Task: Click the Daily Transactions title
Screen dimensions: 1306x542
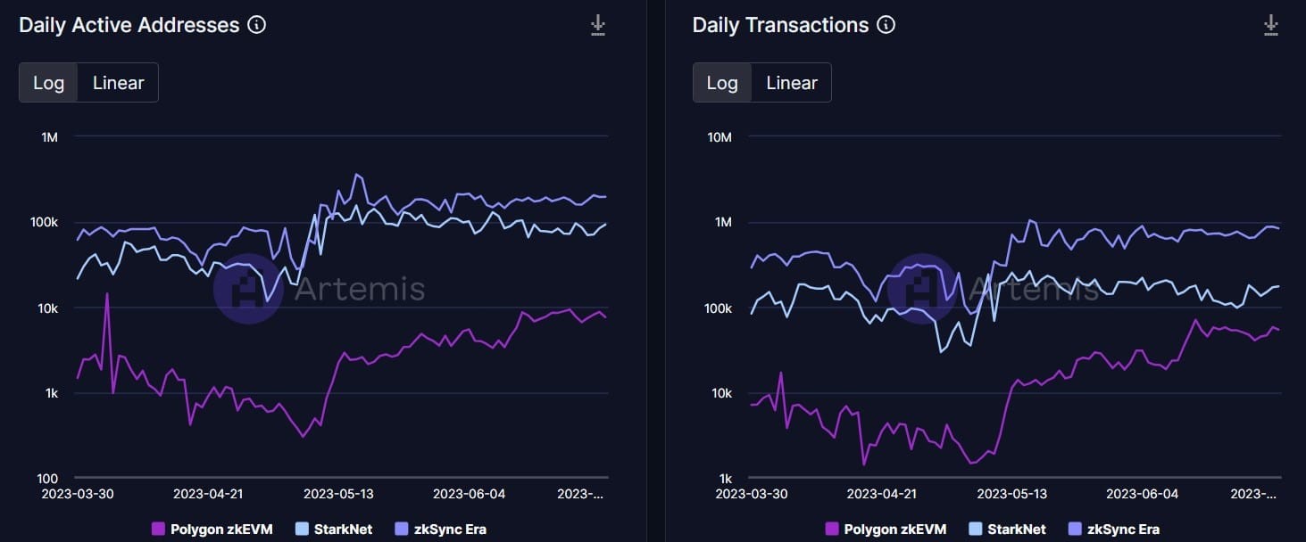Action: click(781, 25)
